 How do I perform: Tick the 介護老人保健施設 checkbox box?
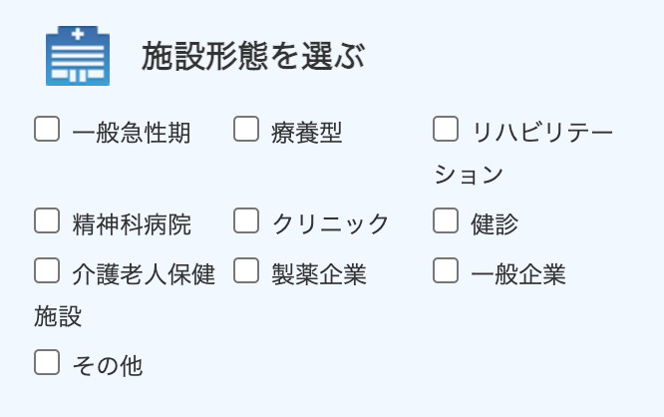click(47, 270)
